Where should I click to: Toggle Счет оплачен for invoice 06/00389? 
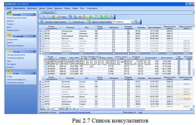[179, 69]
